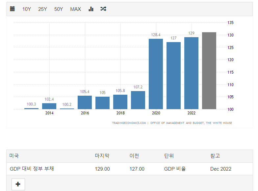Screen dimensions: 258x191
Task: Click the 2016 x-axis label
Action: [x=85, y=113]
